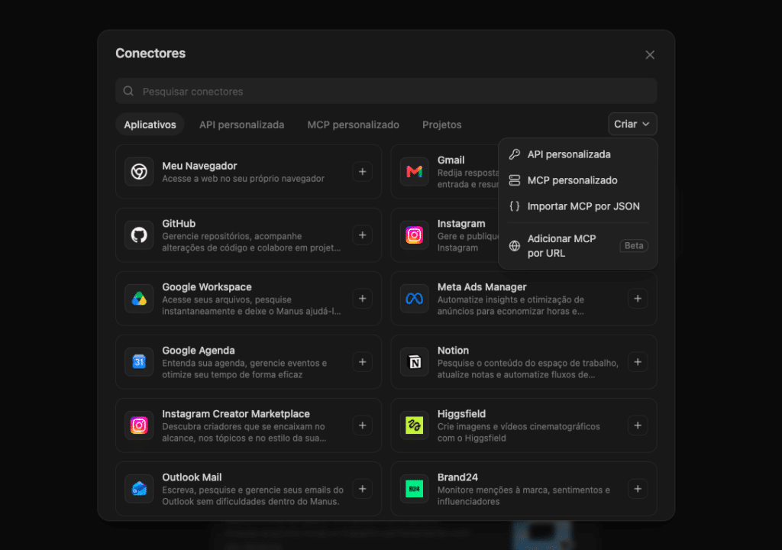Add Google Agenda connector with plus
The height and width of the screenshot is (550, 782).
(x=363, y=362)
